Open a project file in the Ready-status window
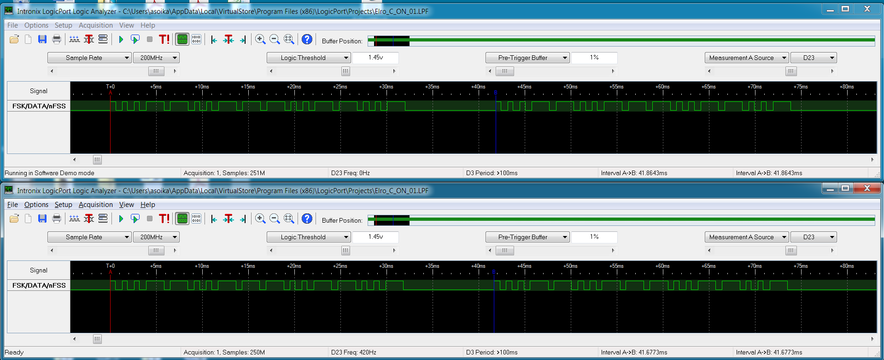 (x=14, y=218)
